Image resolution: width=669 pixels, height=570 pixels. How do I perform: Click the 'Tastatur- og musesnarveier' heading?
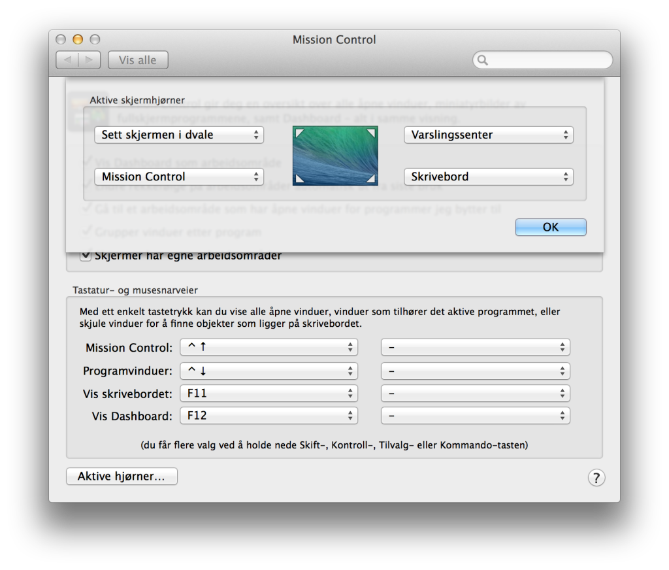(x=135, y=290)
